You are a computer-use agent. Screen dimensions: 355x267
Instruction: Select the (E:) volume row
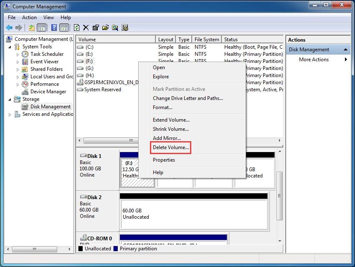(x=180, y=54)
